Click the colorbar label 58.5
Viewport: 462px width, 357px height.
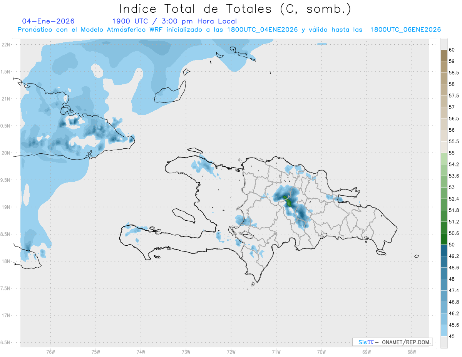click(x=454, y=72)
